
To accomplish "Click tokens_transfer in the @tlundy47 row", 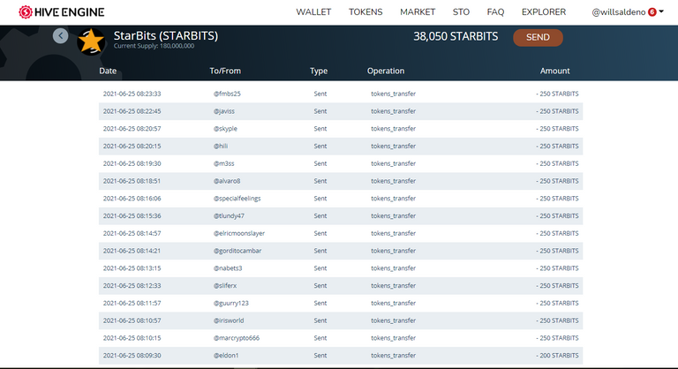I will tap(393, 216).
